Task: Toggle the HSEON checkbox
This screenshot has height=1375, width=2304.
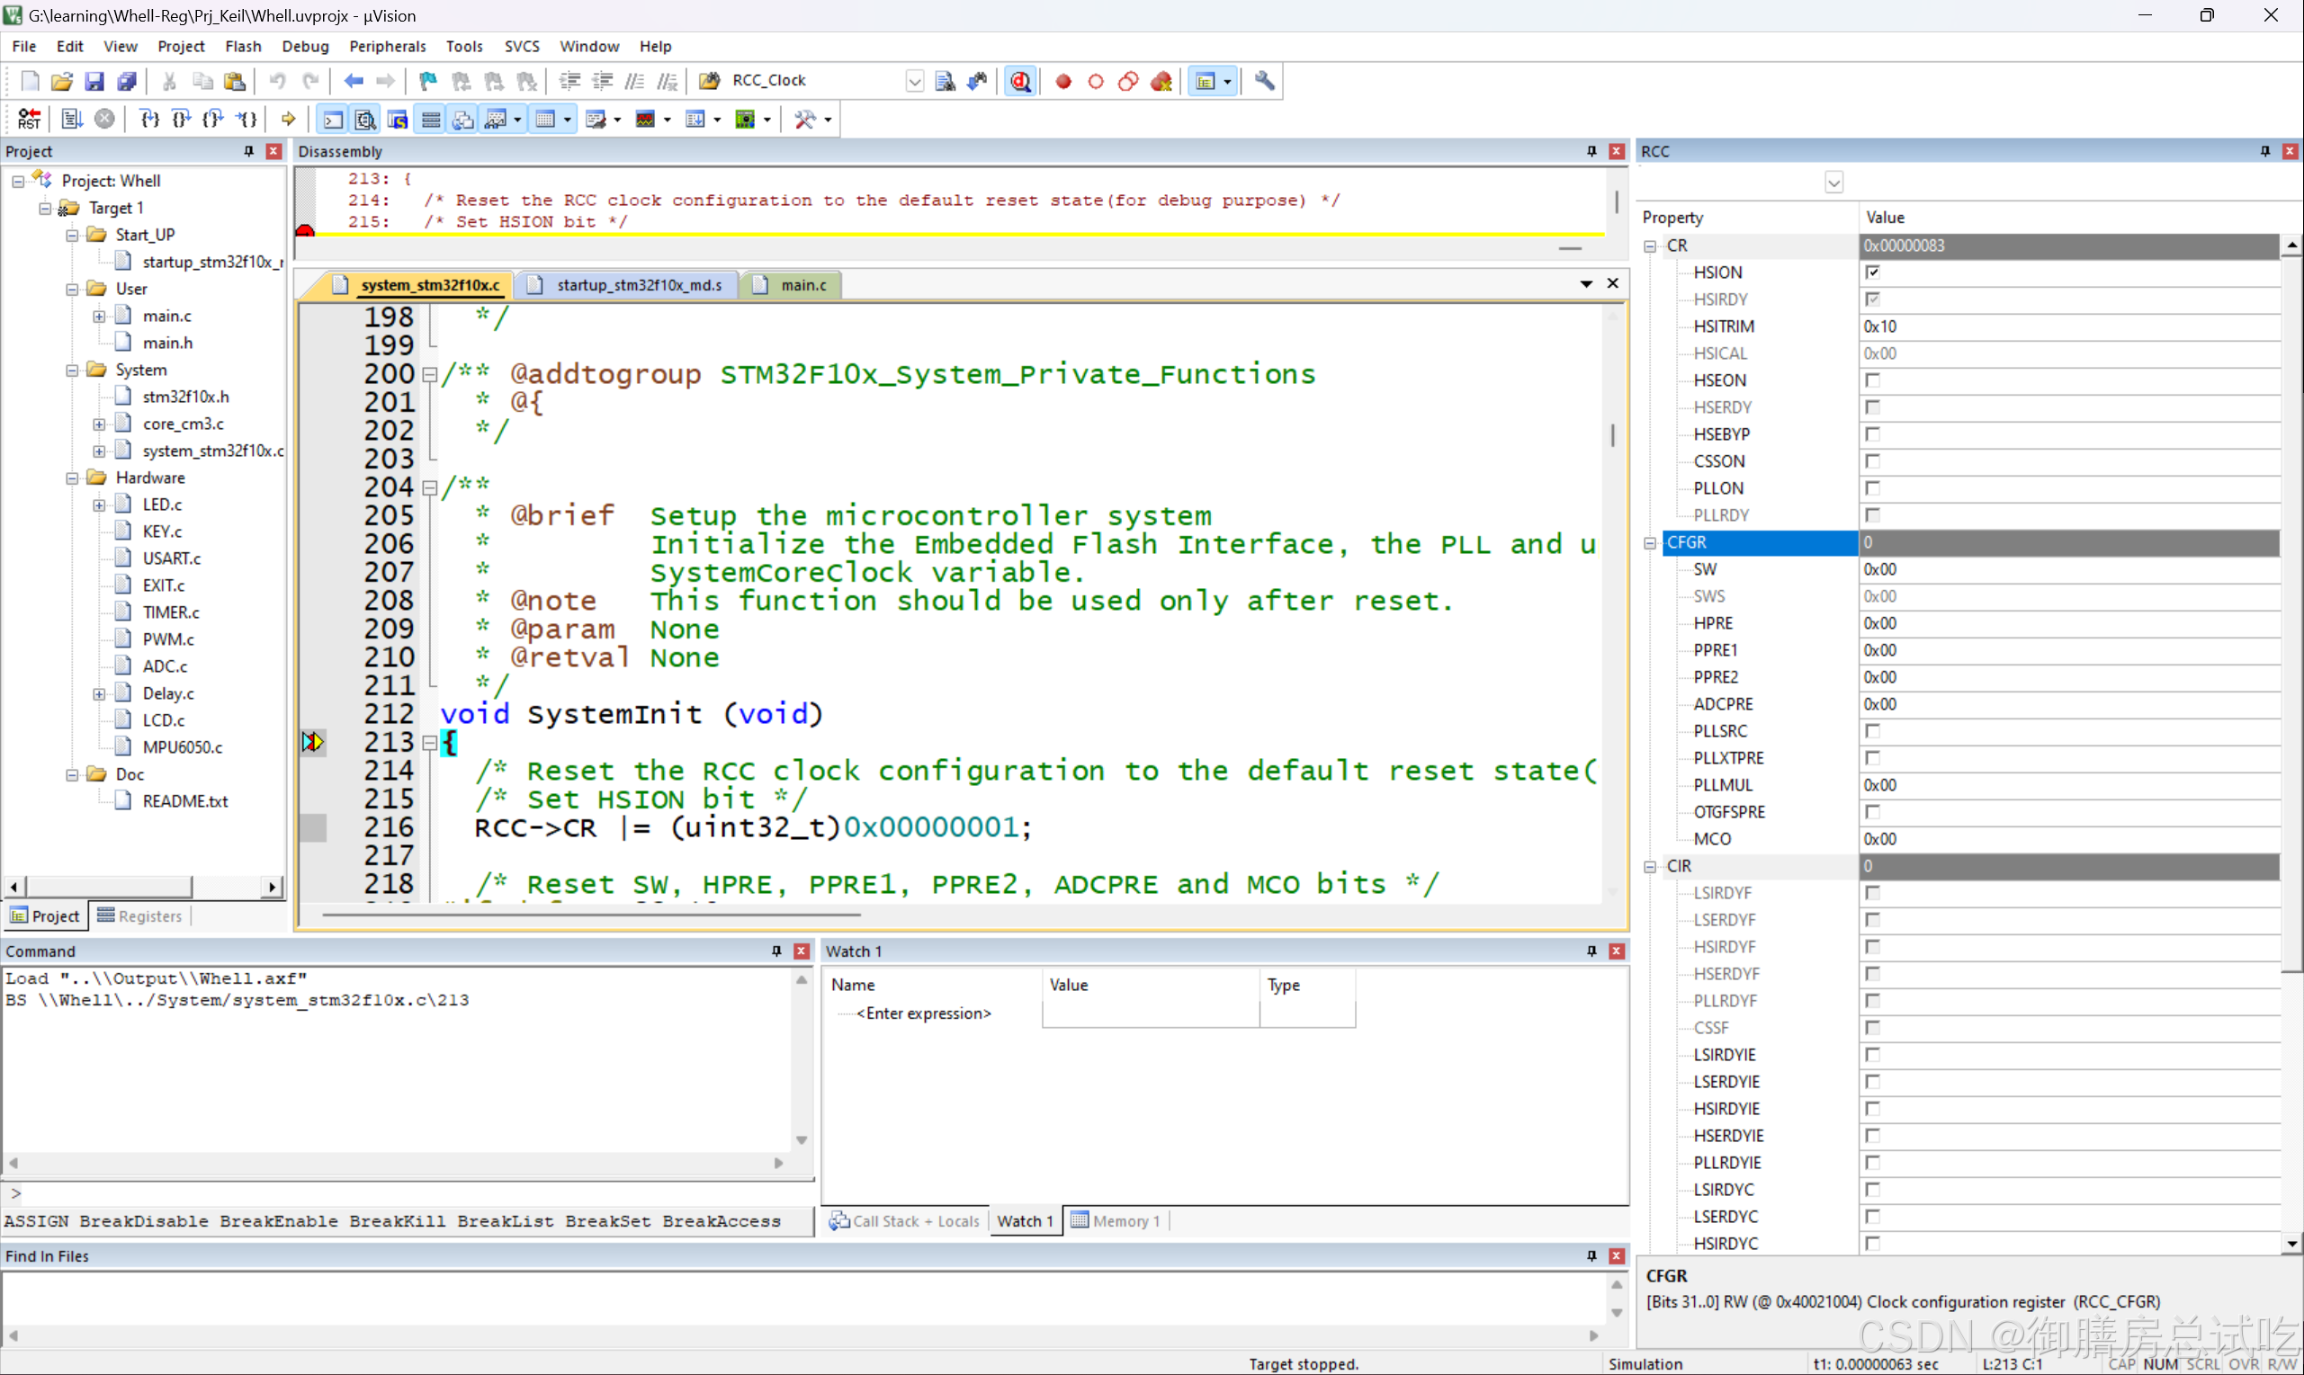Action: pyautogui.click(x=1872, y=379)
